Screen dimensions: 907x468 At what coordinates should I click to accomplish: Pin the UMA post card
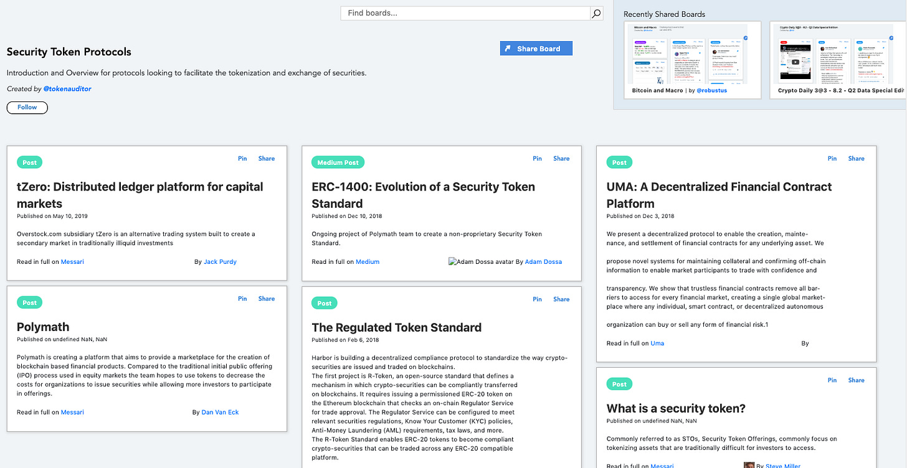pos(832,159)
